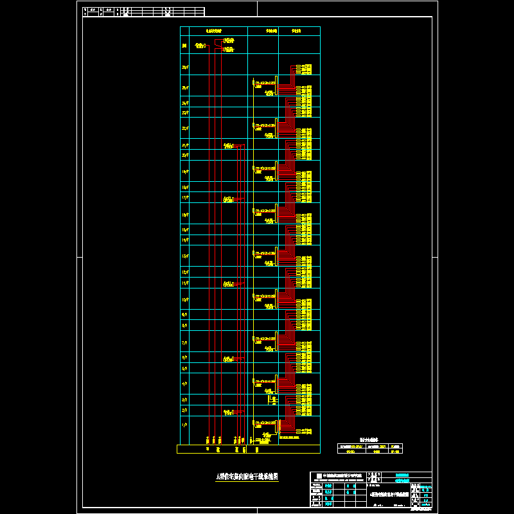Click the 10/F floor label
The width and height of the screenshot is (514, 514).
click(185, 300)
